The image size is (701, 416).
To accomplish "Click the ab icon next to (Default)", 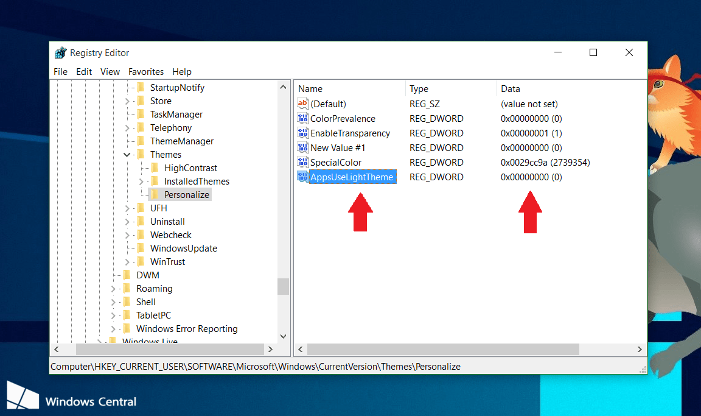I will point(302,104).
